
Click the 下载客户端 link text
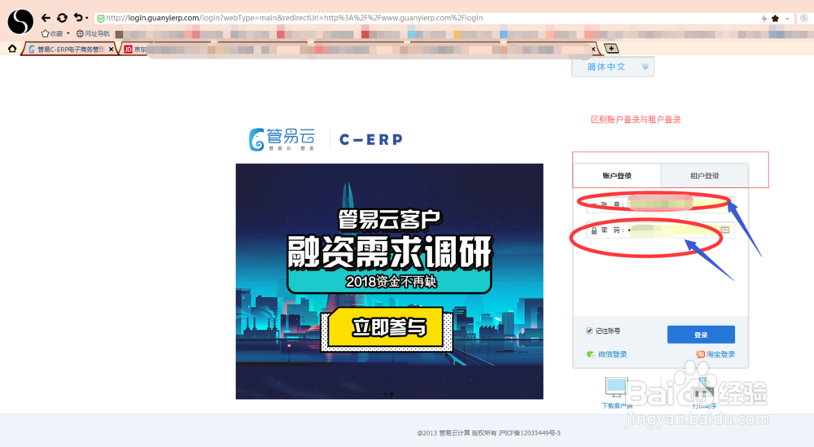pyautogui.click(x=617, y=405)
